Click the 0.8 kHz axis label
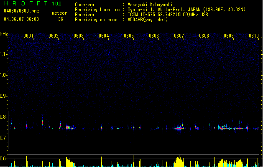This screenshot has width=263, height=167. tap(3, 117)
